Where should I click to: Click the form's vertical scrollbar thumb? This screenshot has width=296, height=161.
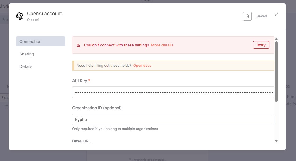(x=276, y=71)
